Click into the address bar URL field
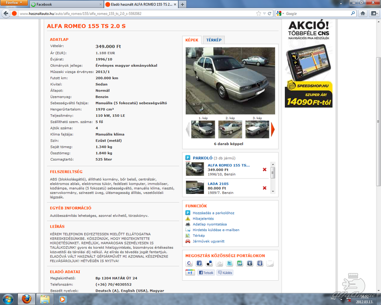The width and height of the screenshot is (381, 305). tap(136, 13)
